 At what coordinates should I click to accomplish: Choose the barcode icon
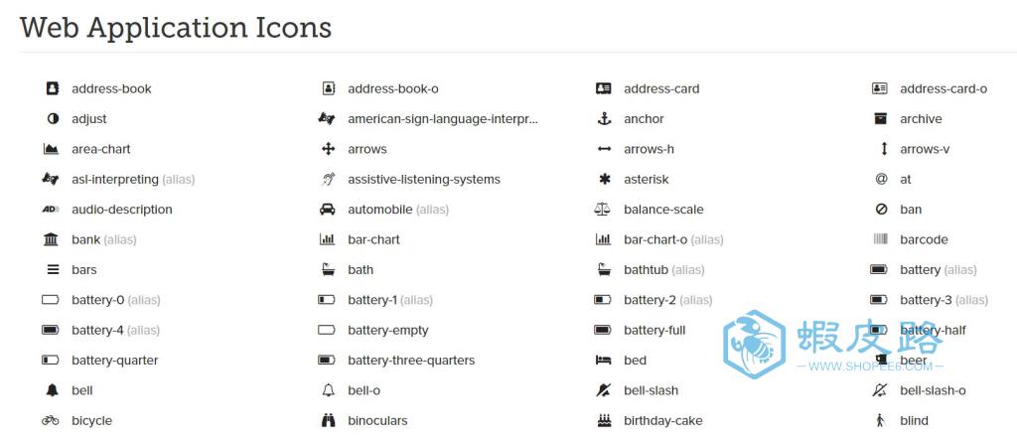tap(880, 239)
